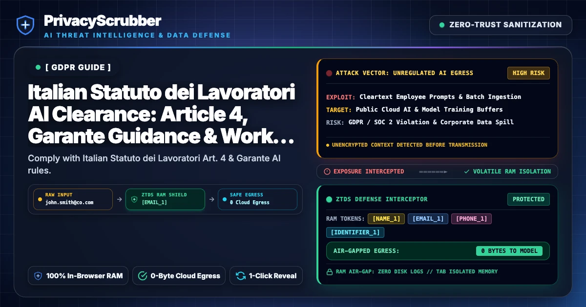
Task: Click the shield icon in ZTDS RAM Shield box
Action: point(134,199)
